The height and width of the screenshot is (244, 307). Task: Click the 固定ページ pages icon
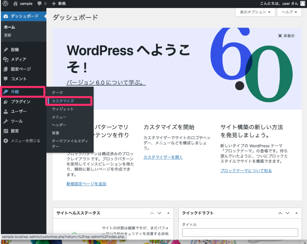[6, 69]
